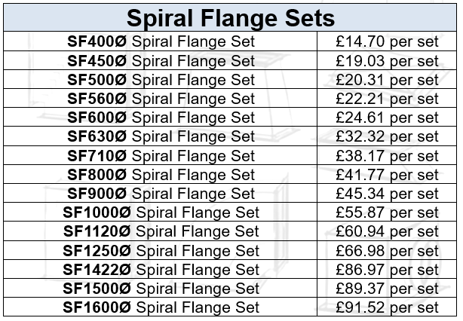Select the £32.32 per set price
Image resolution: width=463 pixels, height=321 pixels.
tap(387, 136)
